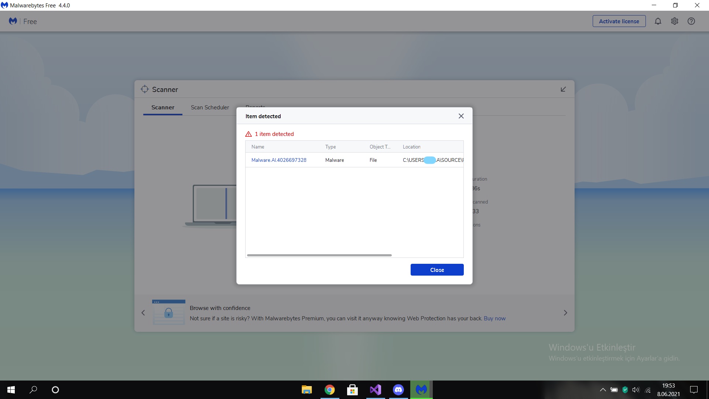The height and width of the screenshot is (399, 709).
Task: Switch to the Scan Scheduler tab
Action: pos(210,108)
